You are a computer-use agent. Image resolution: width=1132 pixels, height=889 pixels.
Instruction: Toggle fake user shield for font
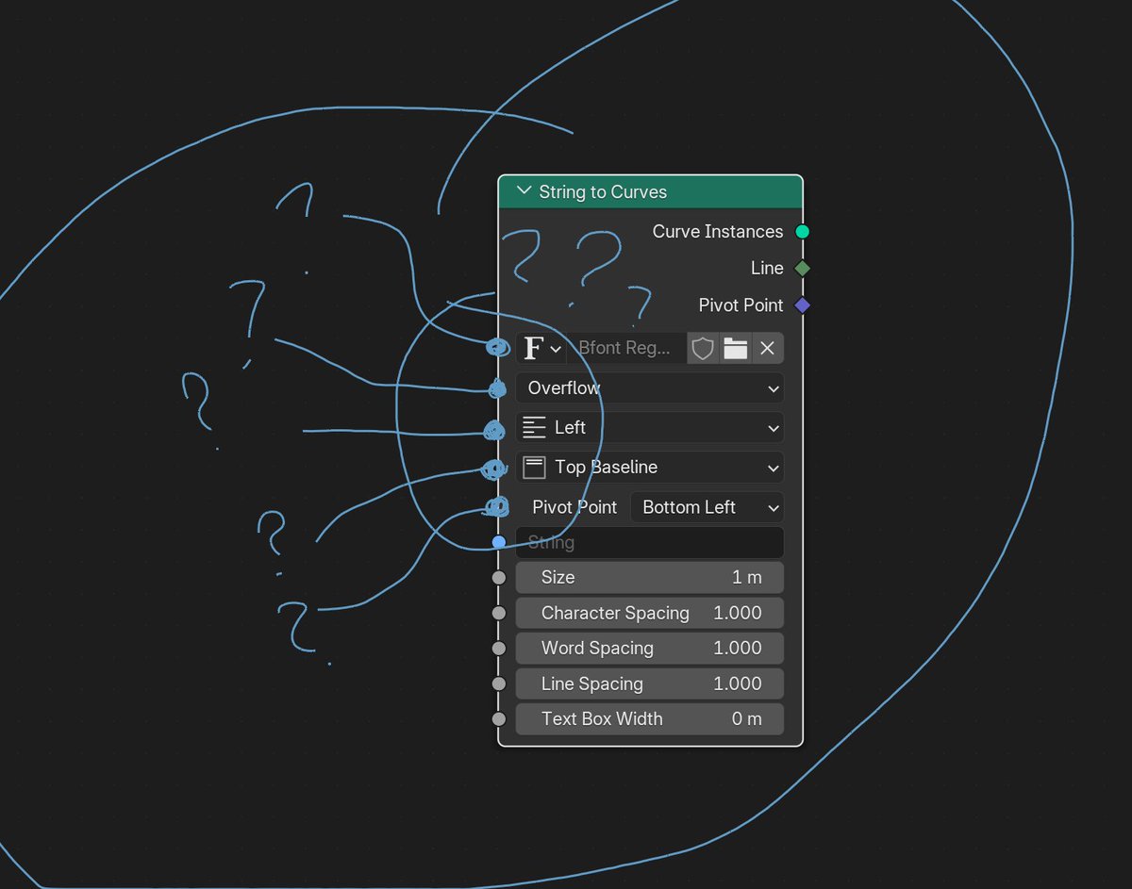(703, 348)
